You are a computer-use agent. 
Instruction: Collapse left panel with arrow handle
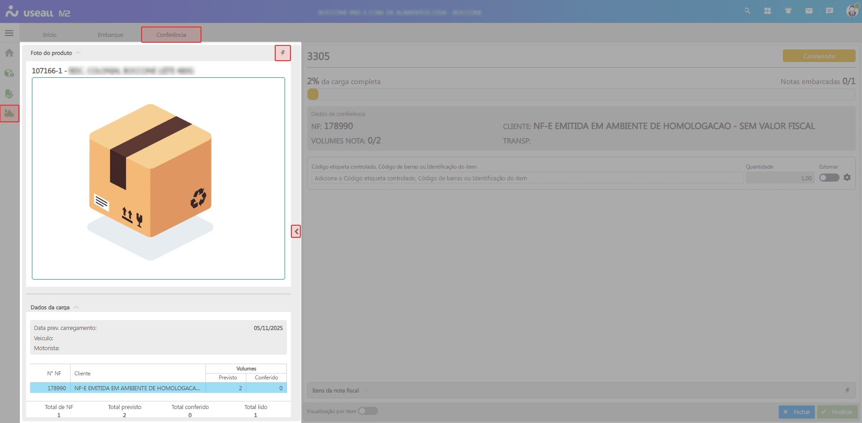296,232
